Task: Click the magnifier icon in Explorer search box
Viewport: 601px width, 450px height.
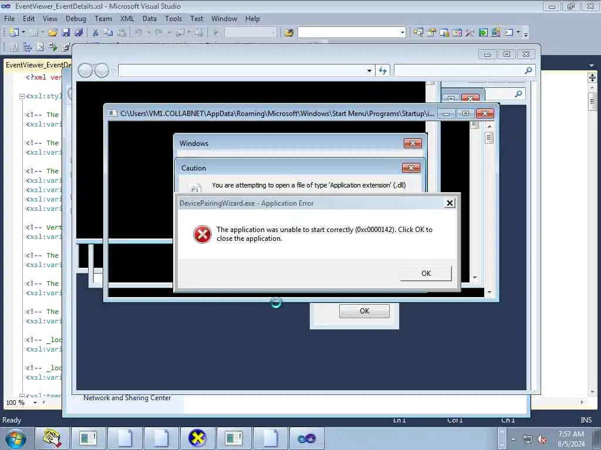Action: (x=528, y=70)
